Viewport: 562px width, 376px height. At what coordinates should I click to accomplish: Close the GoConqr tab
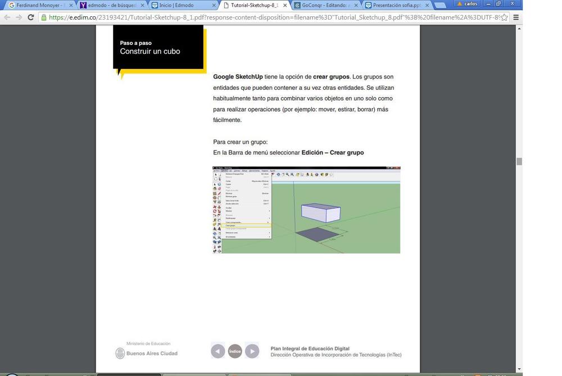tap(356, 6)
